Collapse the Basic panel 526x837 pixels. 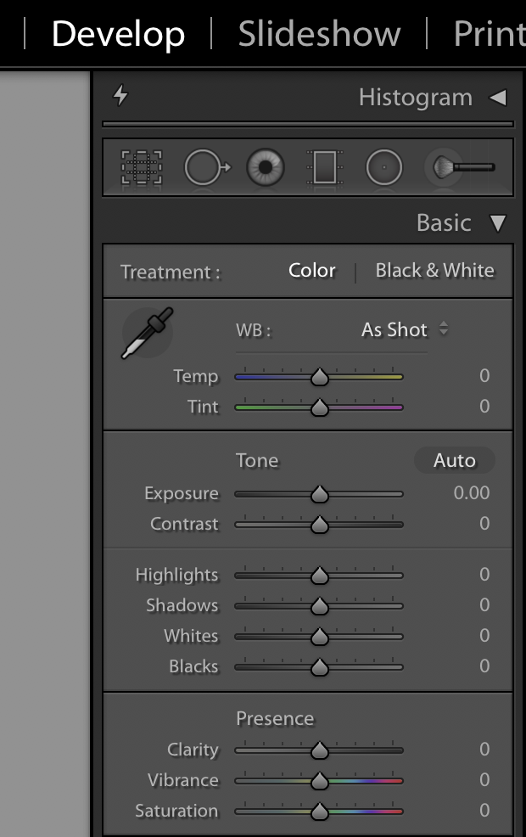[x=498, y=223]
